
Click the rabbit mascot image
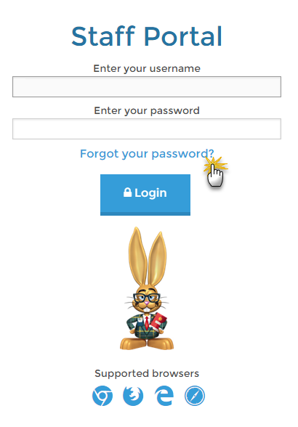pyautogui.click(x=147, y=289)
